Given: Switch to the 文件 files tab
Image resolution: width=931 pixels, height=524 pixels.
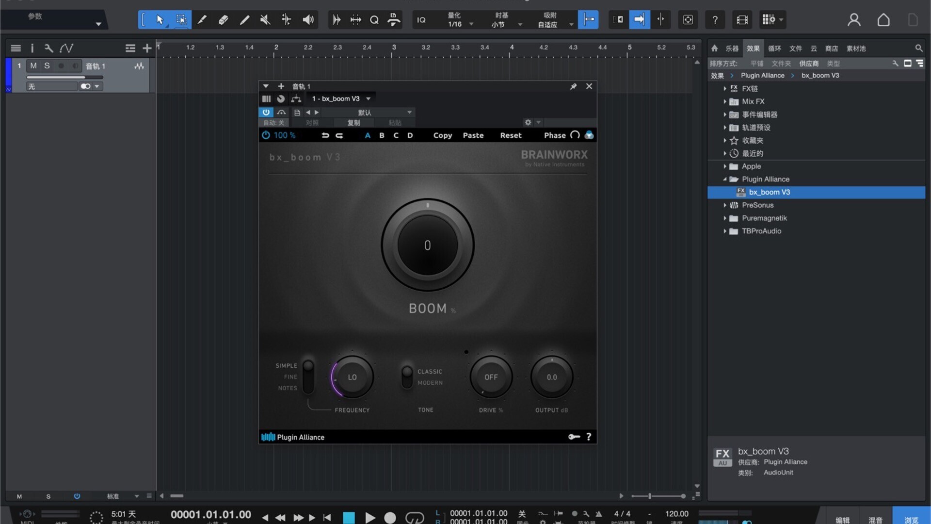Looking at the screenshot, I should [x=796, y=48].
